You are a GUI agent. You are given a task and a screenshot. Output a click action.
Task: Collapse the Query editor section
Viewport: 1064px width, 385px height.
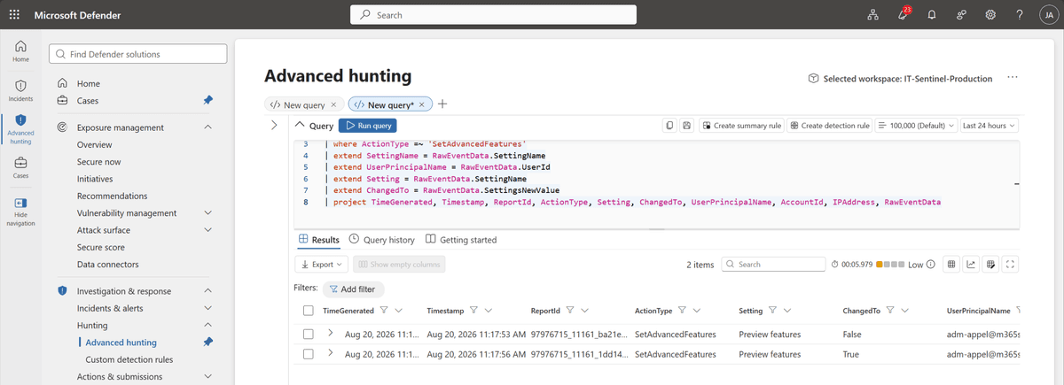point(299,126)
